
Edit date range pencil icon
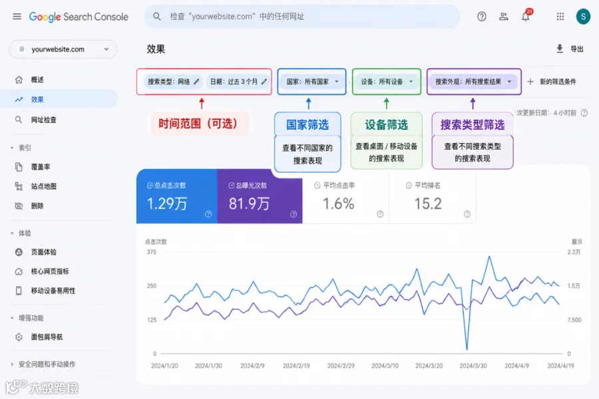coord(264,81)
